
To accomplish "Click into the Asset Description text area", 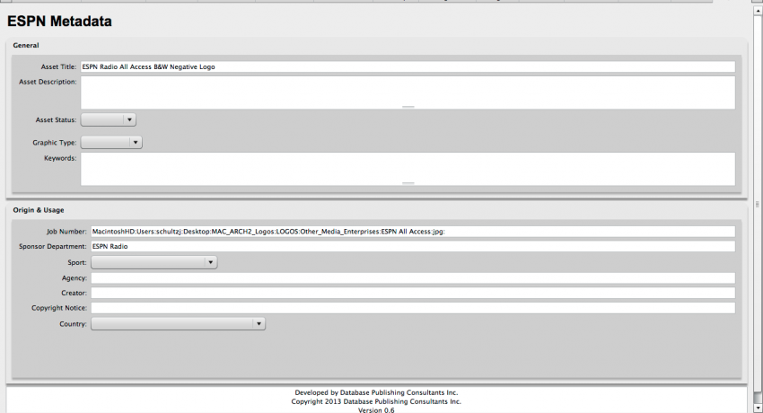I will point(408,92).
